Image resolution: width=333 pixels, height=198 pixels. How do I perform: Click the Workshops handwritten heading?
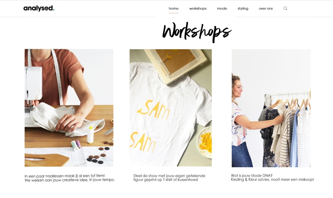pyautogui.click(x=197, y=32)
